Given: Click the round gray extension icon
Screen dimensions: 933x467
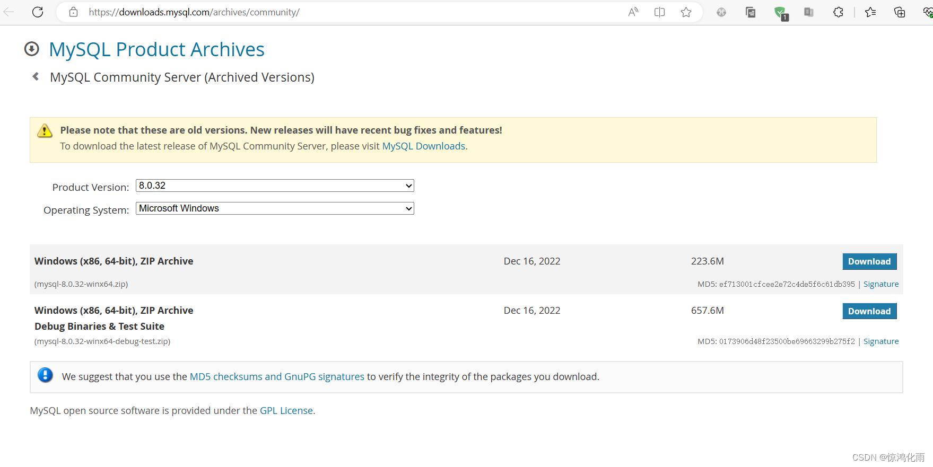Looking at the screenshot, I should [x=721, y=12].
